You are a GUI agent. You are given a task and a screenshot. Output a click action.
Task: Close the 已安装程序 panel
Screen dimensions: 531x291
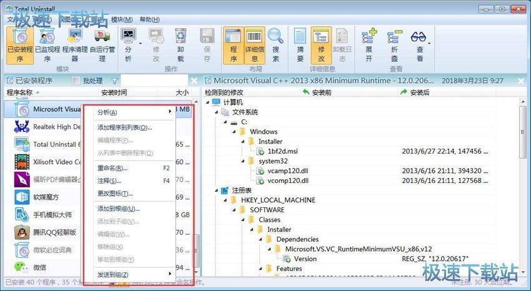[x=194, y=81]
